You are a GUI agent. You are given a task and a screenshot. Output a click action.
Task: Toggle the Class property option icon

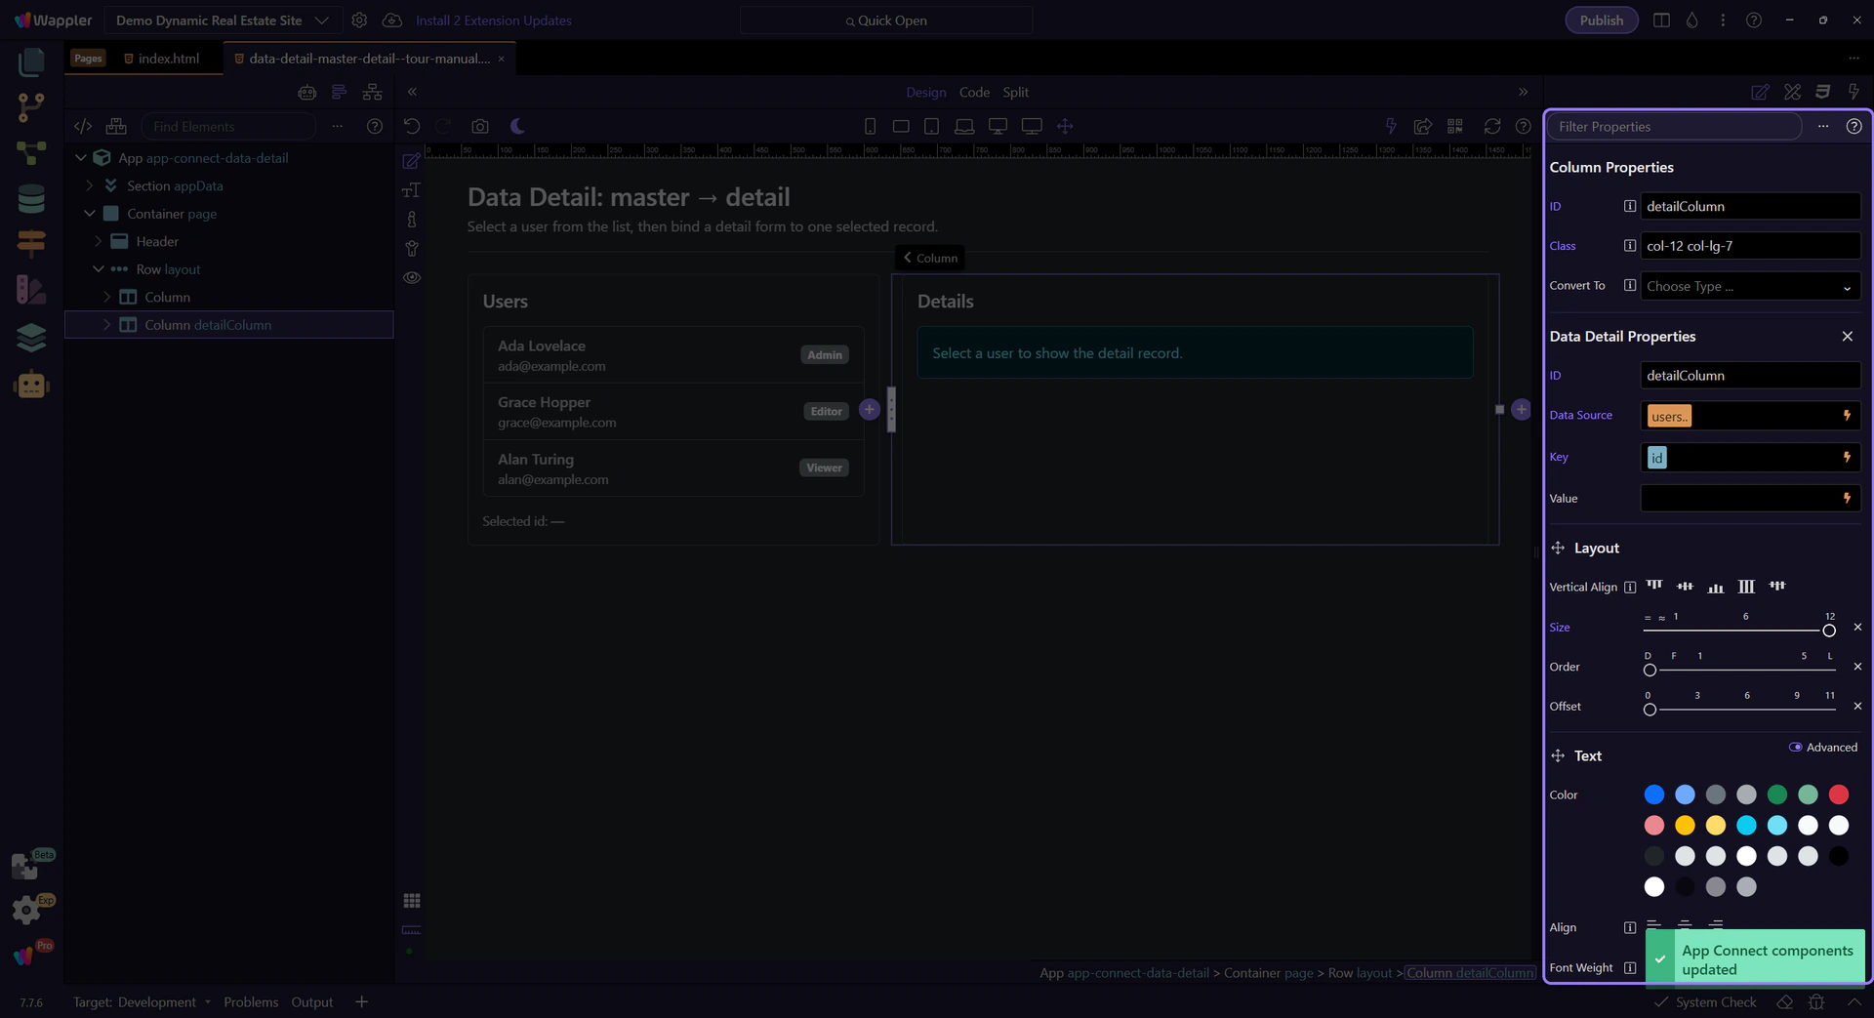[x=1629, y=246]
